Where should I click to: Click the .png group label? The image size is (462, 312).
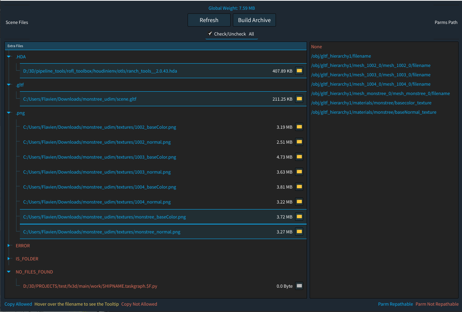pyautogui.click(x=20, y=113)
